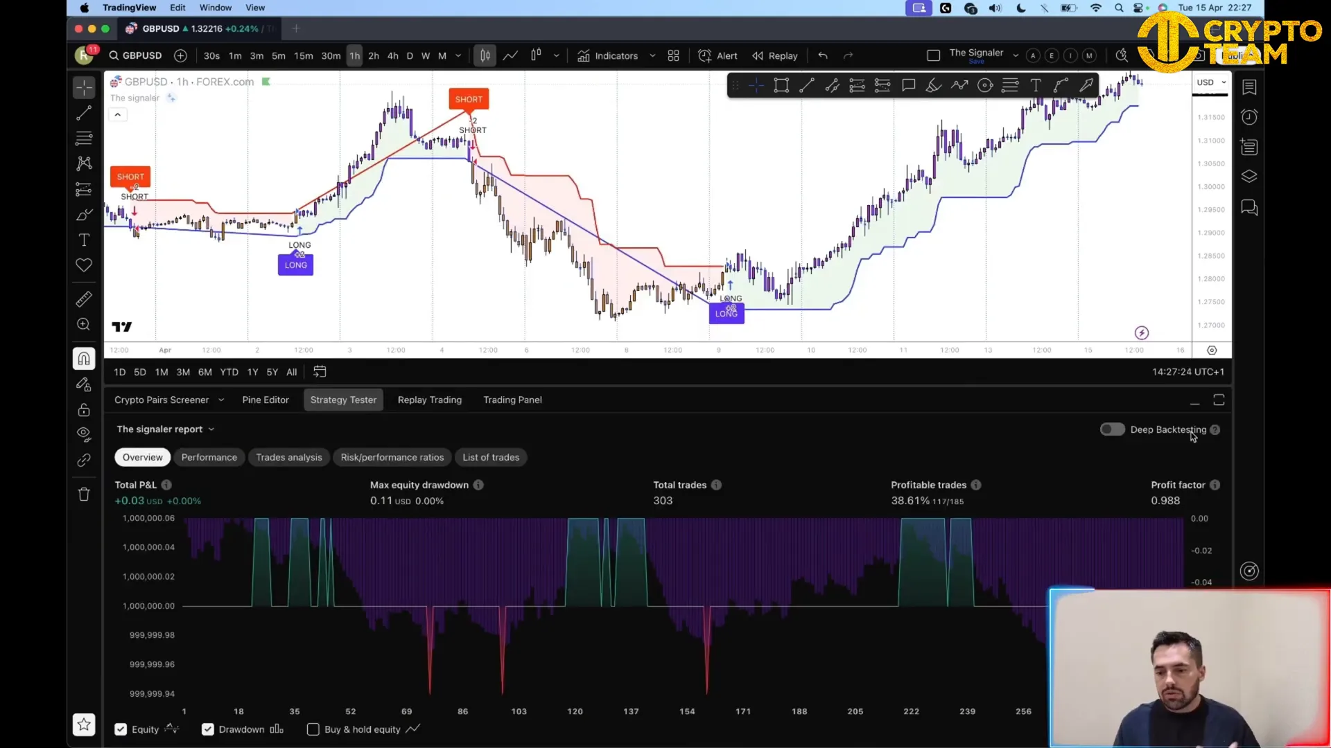
Task: Open the View menu in menu bar
Action: 255,8
